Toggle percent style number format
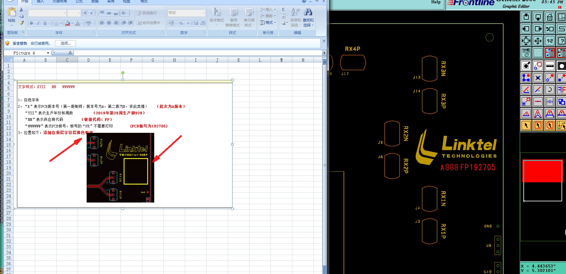 pyautogui.click(x=181, y=23)
